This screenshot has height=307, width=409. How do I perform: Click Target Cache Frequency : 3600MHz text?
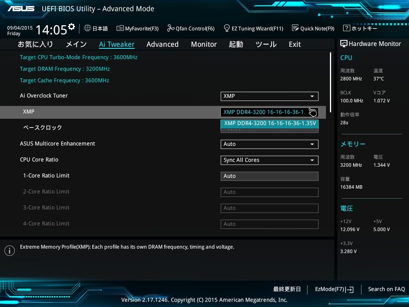64,80
